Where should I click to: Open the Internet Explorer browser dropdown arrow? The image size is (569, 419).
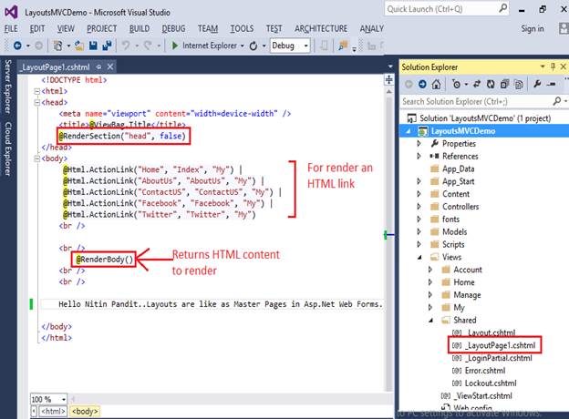tap(242, 46)
